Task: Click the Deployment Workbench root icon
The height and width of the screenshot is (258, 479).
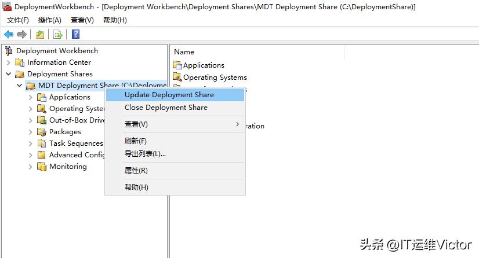Action: [x=9, y=50]
